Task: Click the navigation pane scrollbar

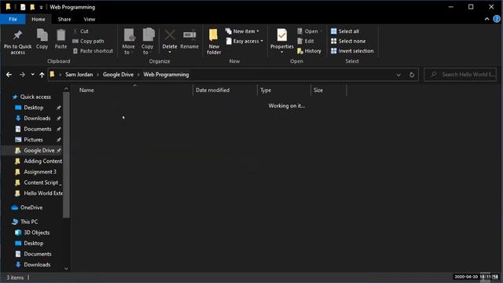Action: 66,155
